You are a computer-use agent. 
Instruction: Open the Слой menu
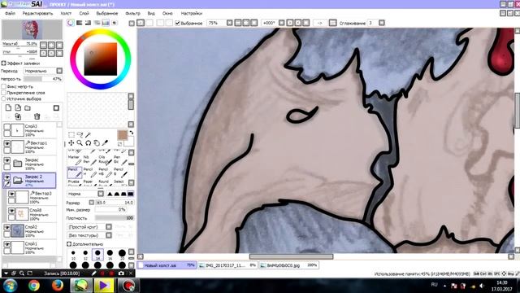tap(84, 13)
